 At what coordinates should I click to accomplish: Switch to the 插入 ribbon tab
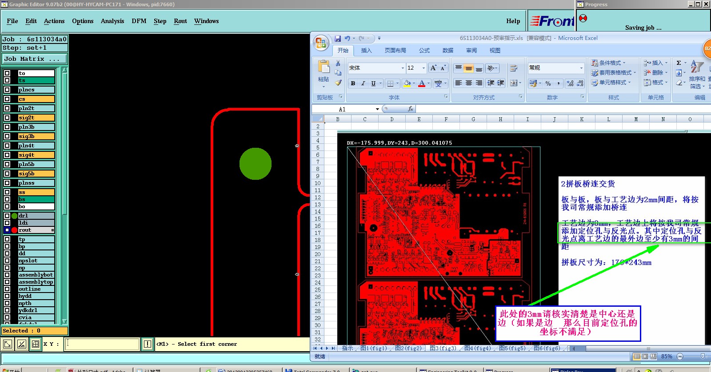tap(366, 51)
